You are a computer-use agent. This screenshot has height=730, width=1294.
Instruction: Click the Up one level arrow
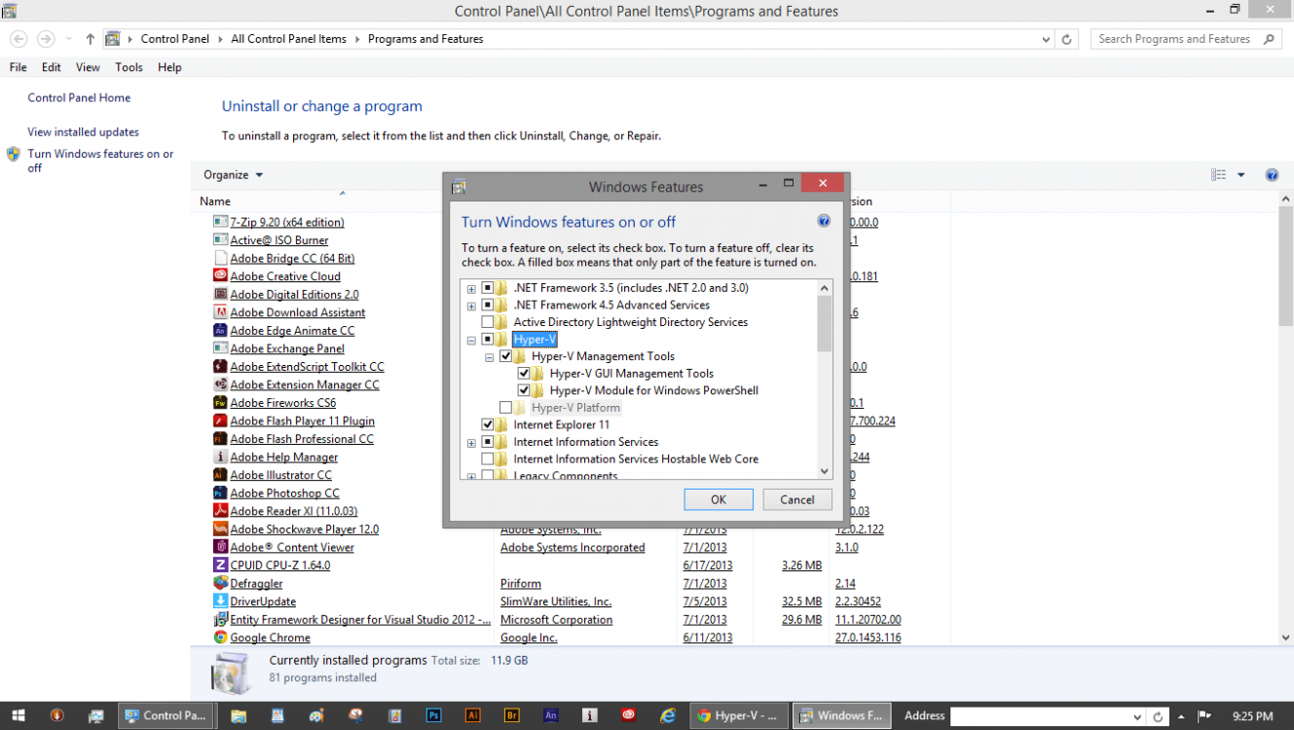[90, 39]
